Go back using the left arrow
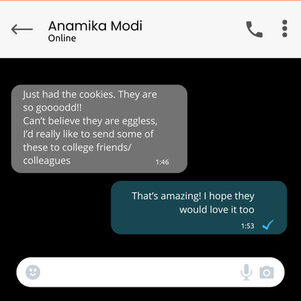301x301 pixels. pyautogui.click(x=22, y=29)
